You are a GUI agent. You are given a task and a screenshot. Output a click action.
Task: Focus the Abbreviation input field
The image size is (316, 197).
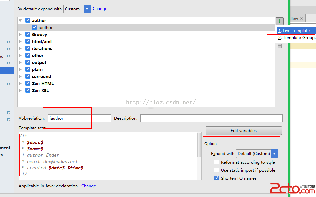coord(79,118)
